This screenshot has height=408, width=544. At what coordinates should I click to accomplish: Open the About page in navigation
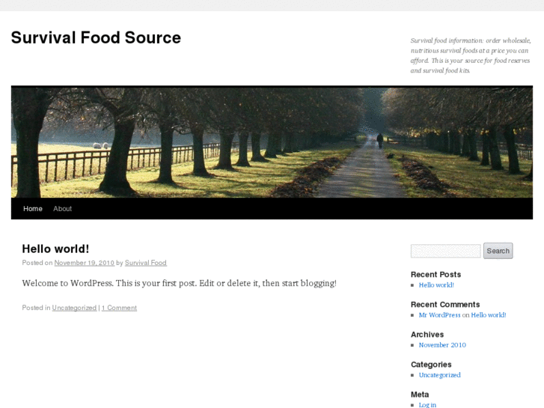click(62, 209)
